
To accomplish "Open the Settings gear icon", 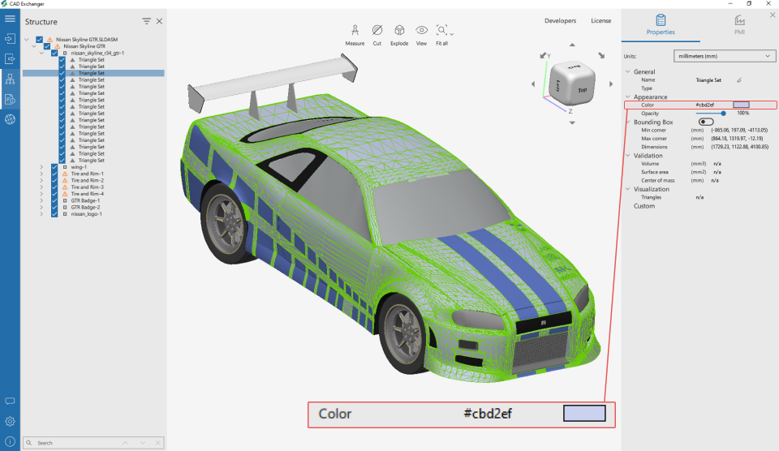I will pyautogui.click(x=10, y=421).
